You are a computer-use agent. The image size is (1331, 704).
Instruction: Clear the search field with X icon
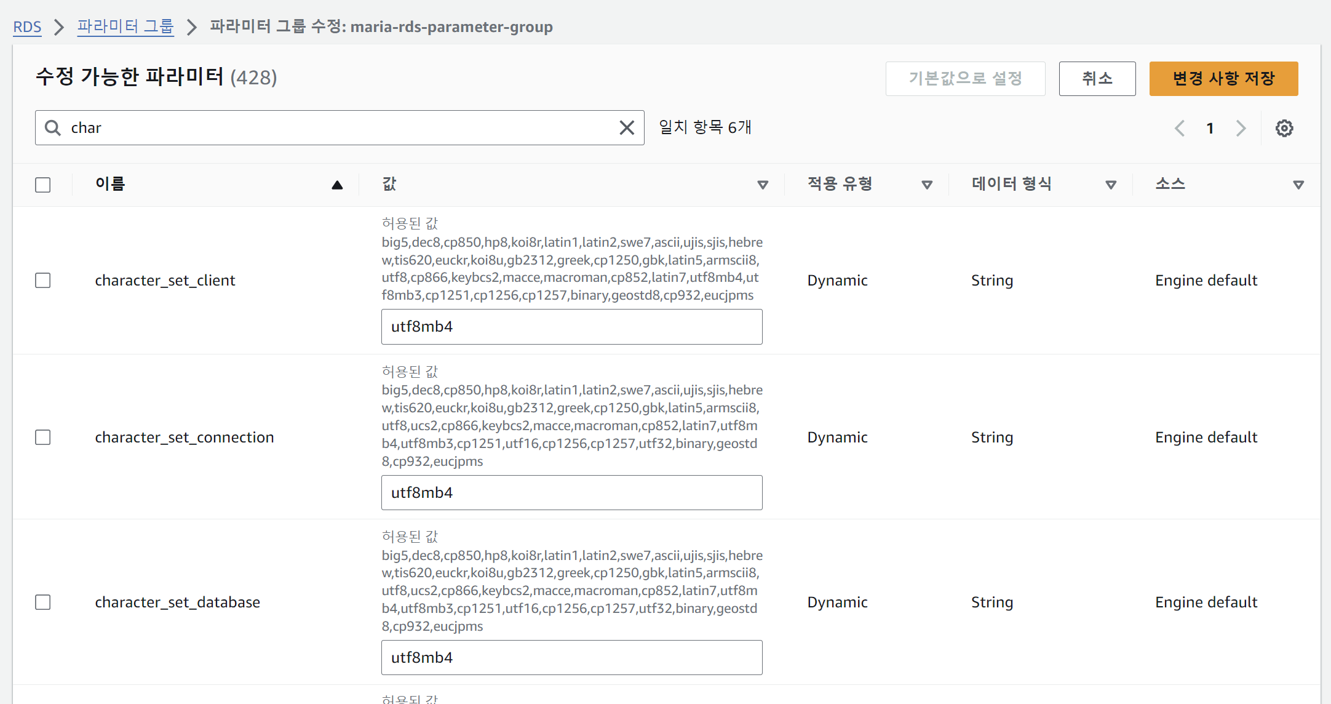coord(626,128)
